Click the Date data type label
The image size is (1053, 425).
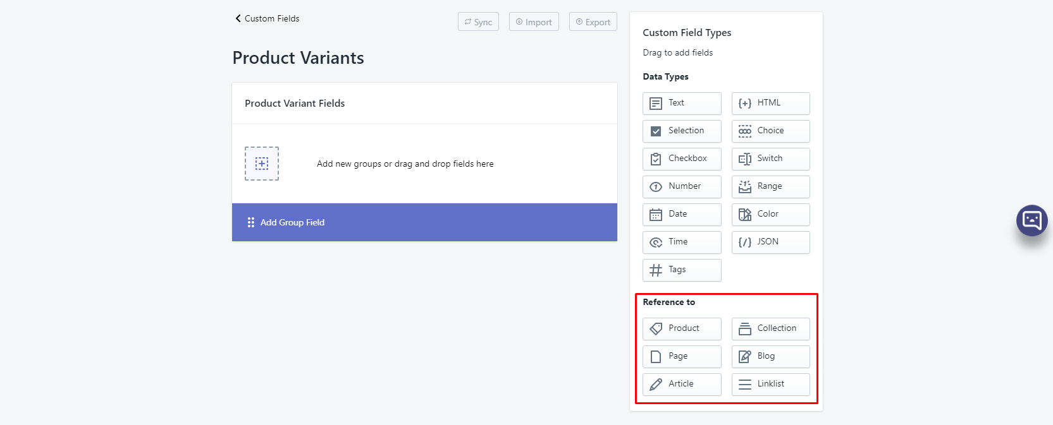677,213
